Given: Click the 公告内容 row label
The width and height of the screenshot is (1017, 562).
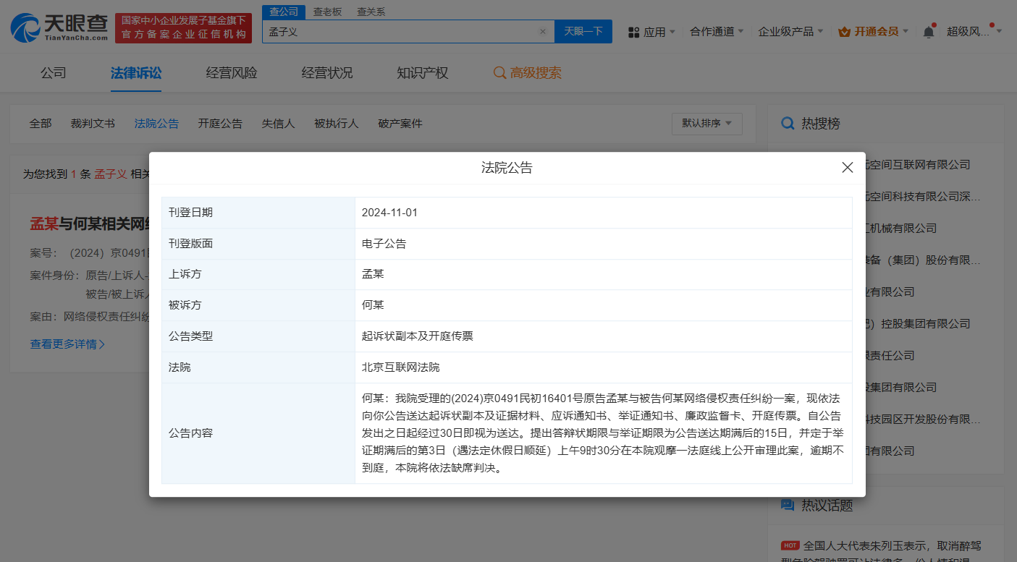Looking at the screenshot, I should [191, 433].
